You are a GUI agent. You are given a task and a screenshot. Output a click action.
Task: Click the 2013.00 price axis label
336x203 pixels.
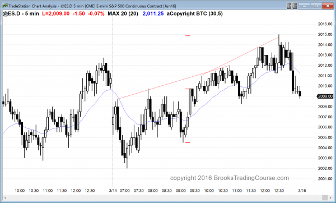coord(325,55)
